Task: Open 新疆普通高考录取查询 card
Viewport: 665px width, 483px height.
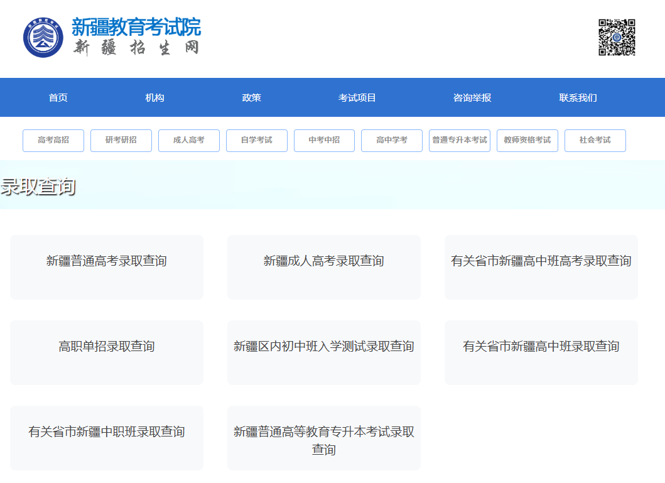Action: [x=107, y=267]
